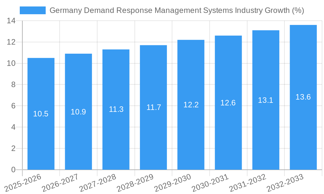Click the blue legend color swatch
Image resolution: width=324 pixels, height=194 pixels.
coord(33,10)
